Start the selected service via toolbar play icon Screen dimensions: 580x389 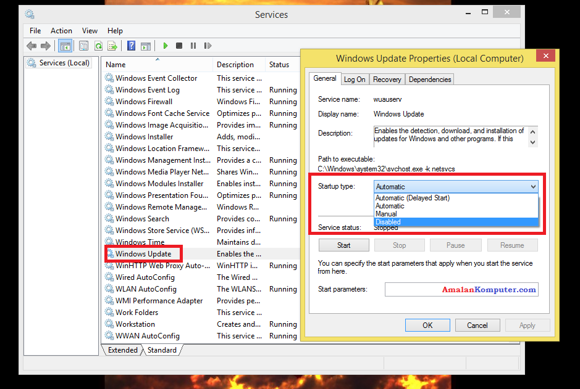(x=165, y=45)
